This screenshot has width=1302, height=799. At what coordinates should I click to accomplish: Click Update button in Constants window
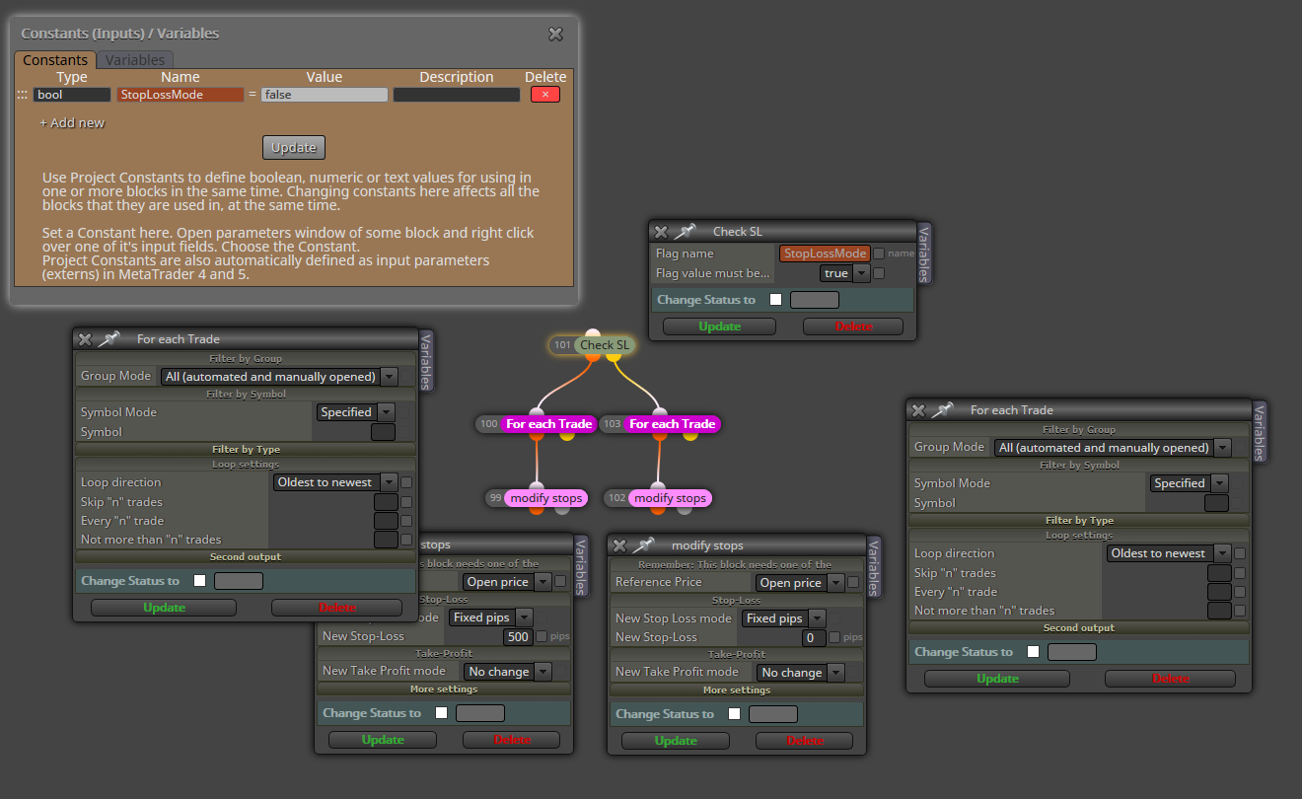point(294,147)
